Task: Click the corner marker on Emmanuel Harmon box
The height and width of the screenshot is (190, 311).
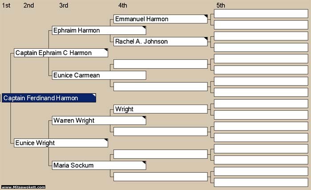Action: tap(206, 16)
